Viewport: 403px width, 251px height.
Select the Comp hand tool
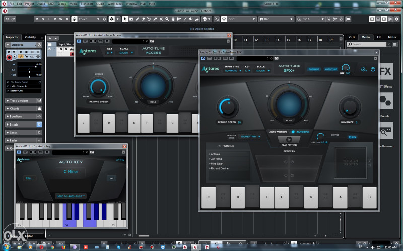[173, 19]
